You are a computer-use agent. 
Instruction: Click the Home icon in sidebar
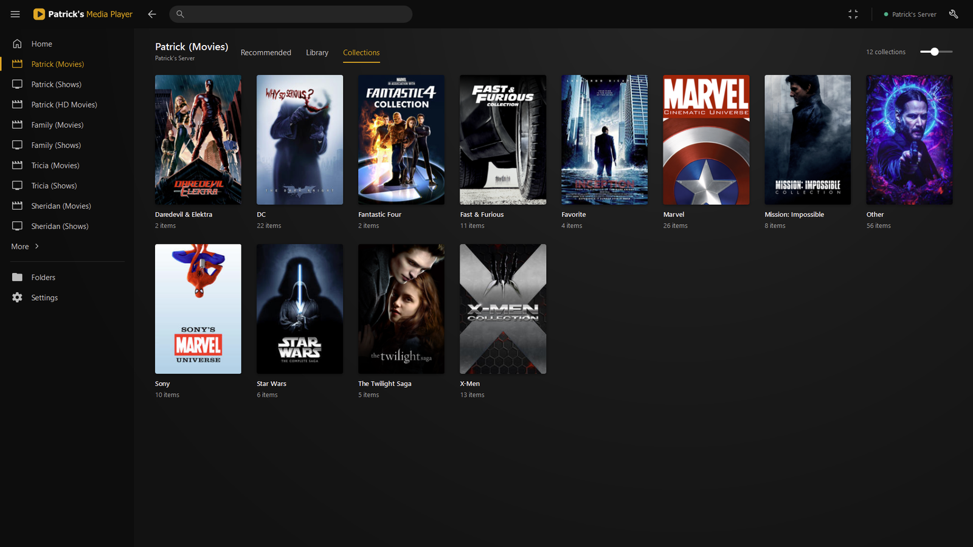17,44
